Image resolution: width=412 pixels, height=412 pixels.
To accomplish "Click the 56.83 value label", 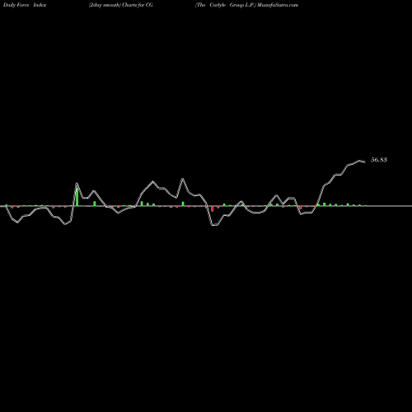I will pos(379,160).
